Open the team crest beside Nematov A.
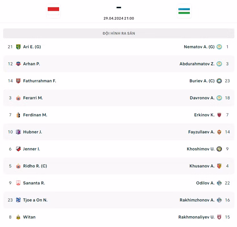Image resolution: width=237 pixels, height=227 pixels. click(x=219, y=47)
